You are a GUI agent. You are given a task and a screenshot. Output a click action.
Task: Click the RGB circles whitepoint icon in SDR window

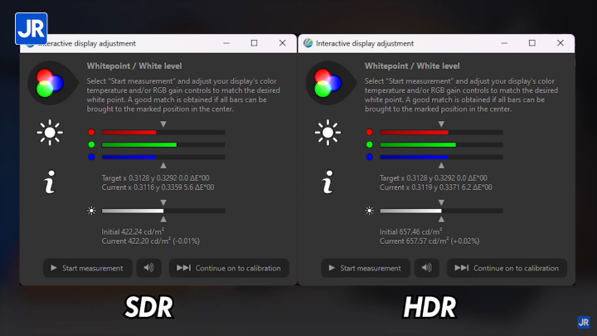tap(50, 82)
